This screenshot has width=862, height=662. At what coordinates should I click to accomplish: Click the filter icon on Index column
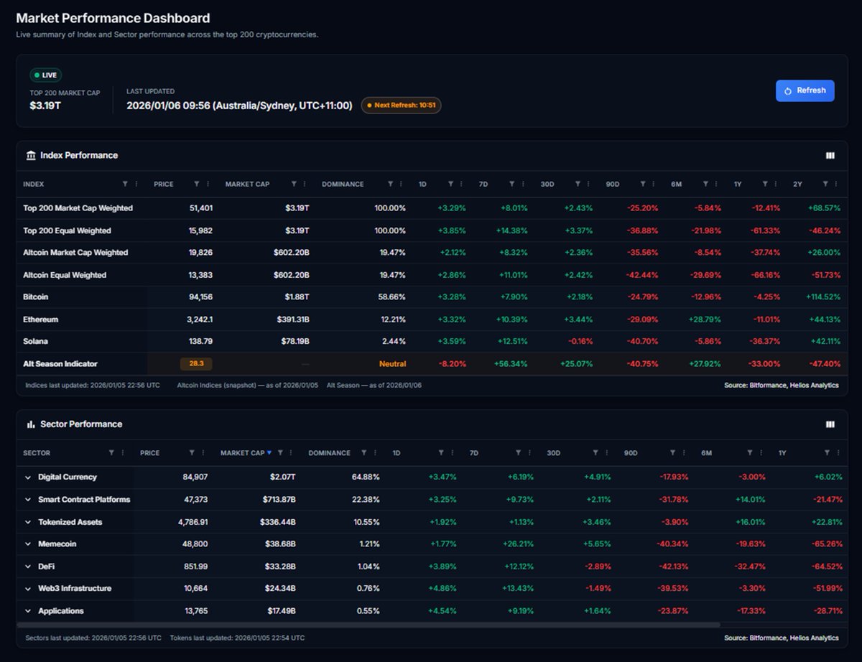coord(125,185)
